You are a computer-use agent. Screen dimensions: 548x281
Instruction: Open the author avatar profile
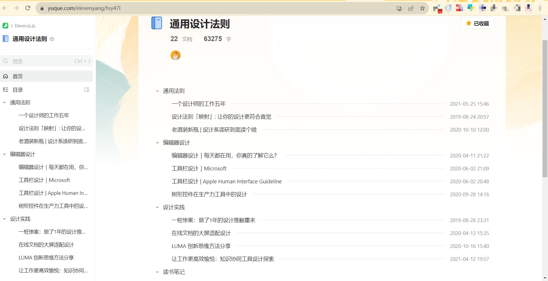175,55
